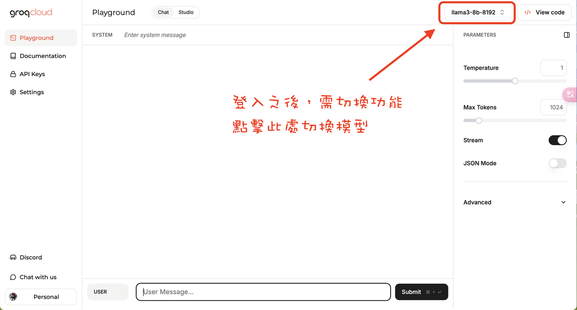Switch to the Studio tab
Image resolution: width=577 pixels, height=310 pixels.
click(186, 12)
